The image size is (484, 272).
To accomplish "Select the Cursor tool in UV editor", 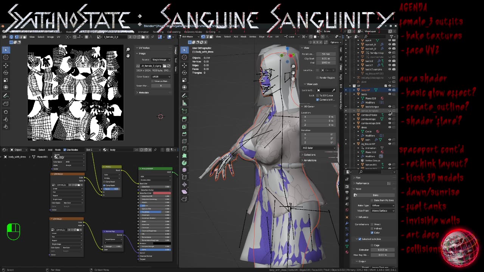I will point(6,57).
